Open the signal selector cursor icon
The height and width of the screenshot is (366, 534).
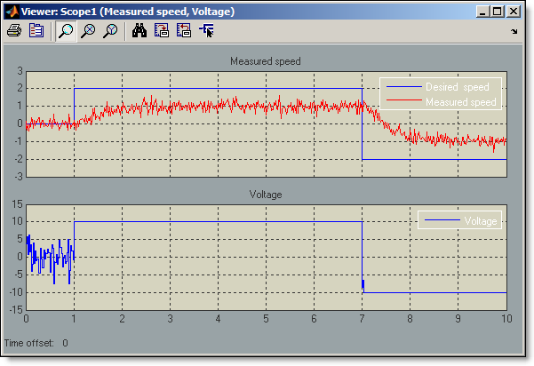tap(207, 31)
